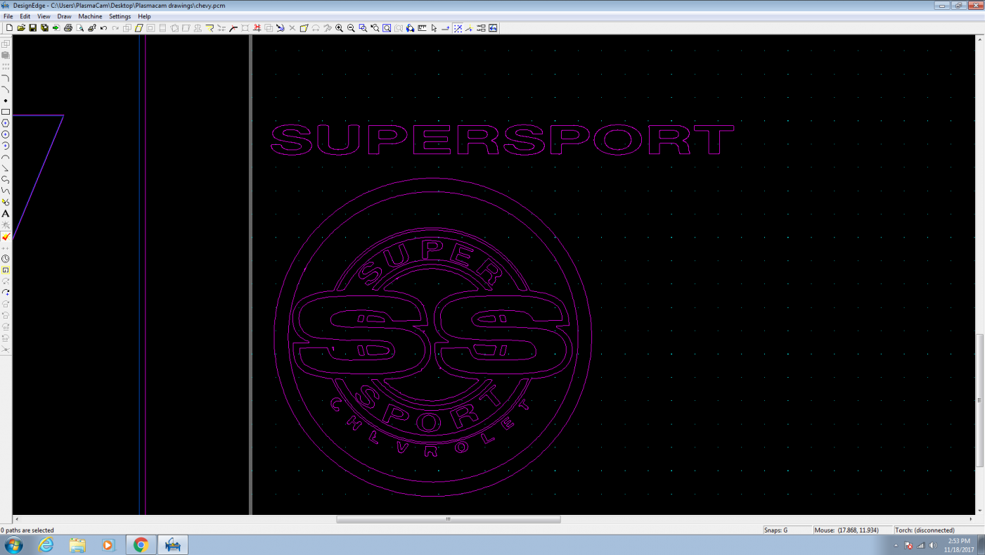The image size is (985, 555).
Task: Click the horizontal scrollbar's right arrow
Action: pyautogui.click(x=972, y=520)
